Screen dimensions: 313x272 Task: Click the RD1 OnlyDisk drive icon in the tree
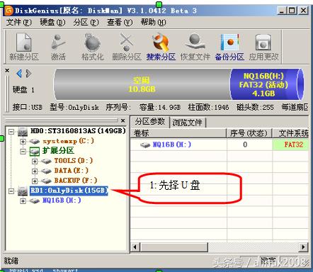[x=23, y=191]
